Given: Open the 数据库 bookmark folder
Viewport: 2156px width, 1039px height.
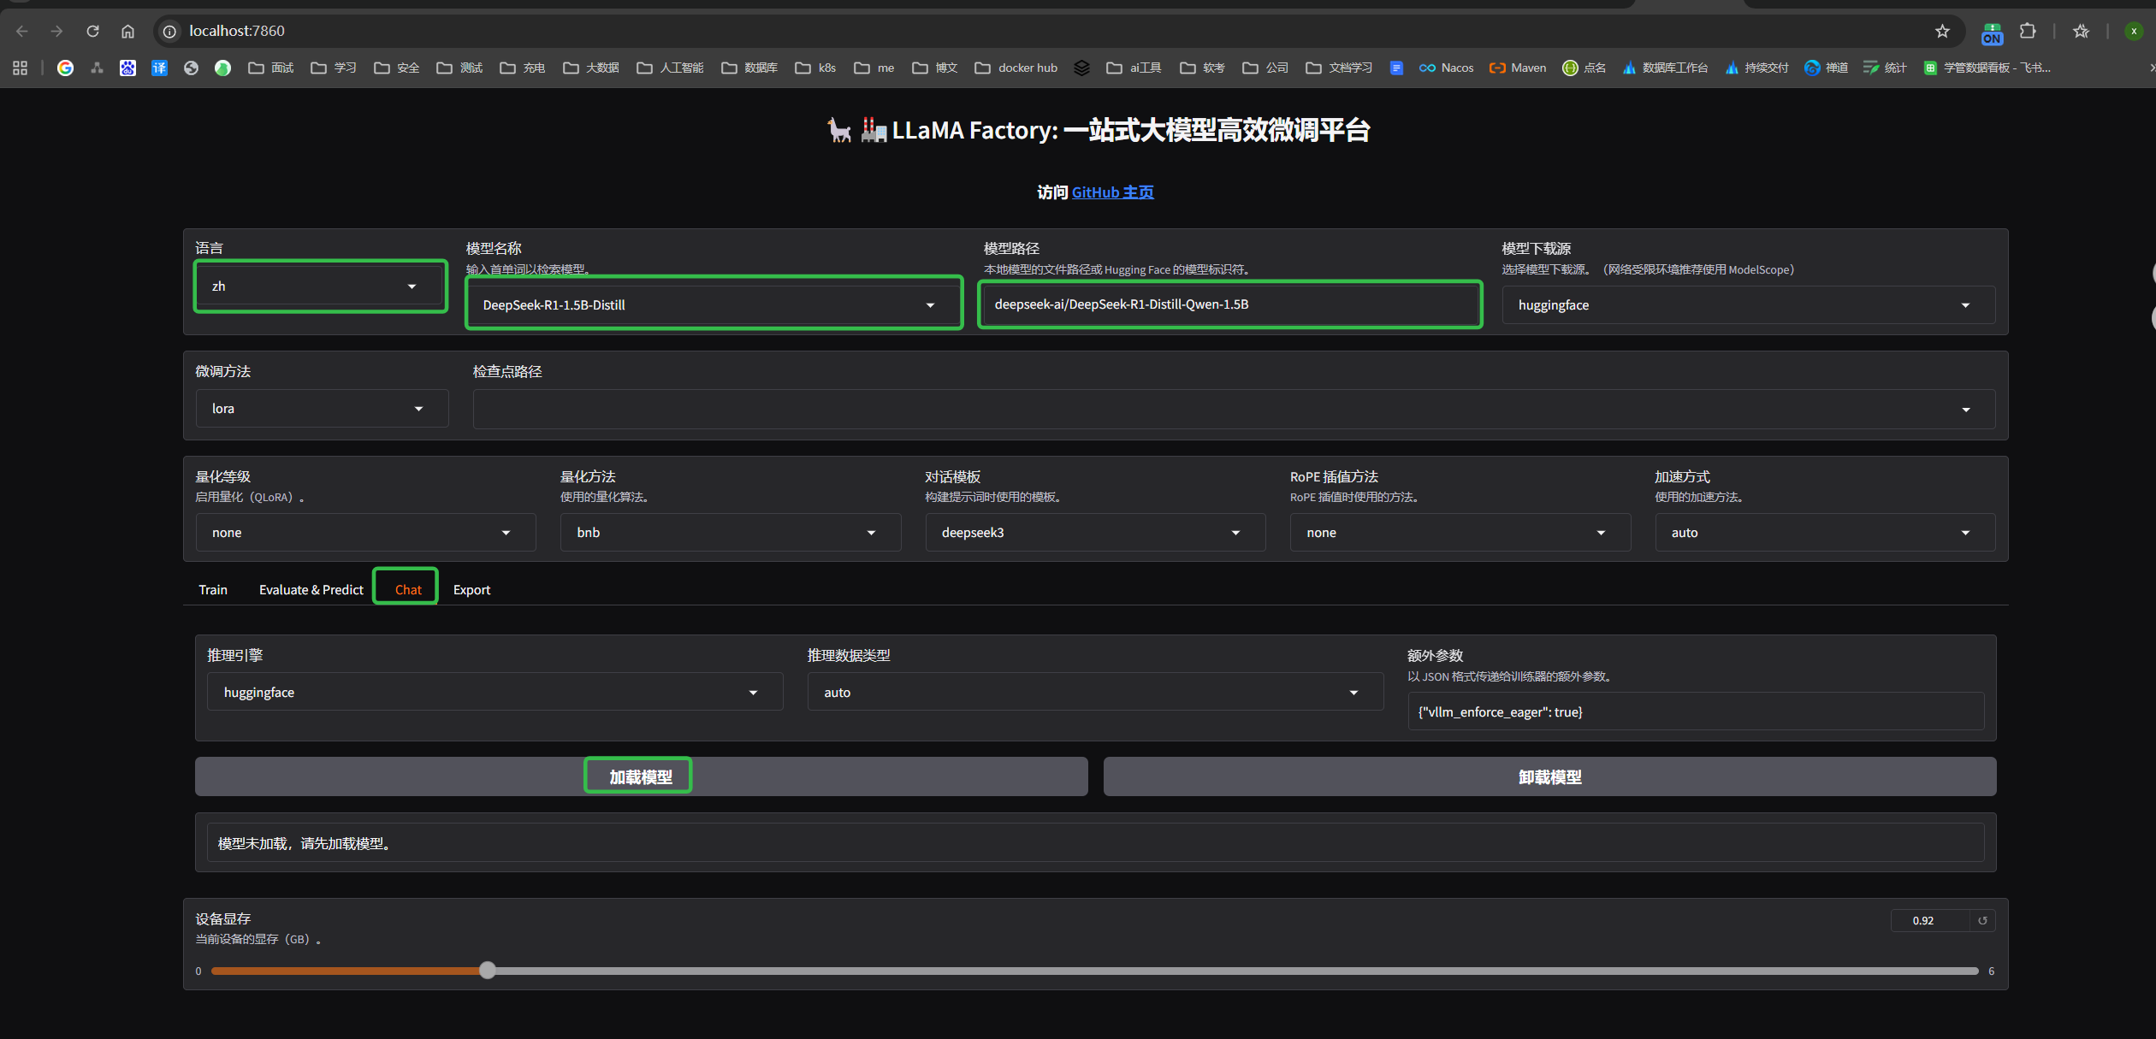Looking at the screenshot, I should click(749, 68).
